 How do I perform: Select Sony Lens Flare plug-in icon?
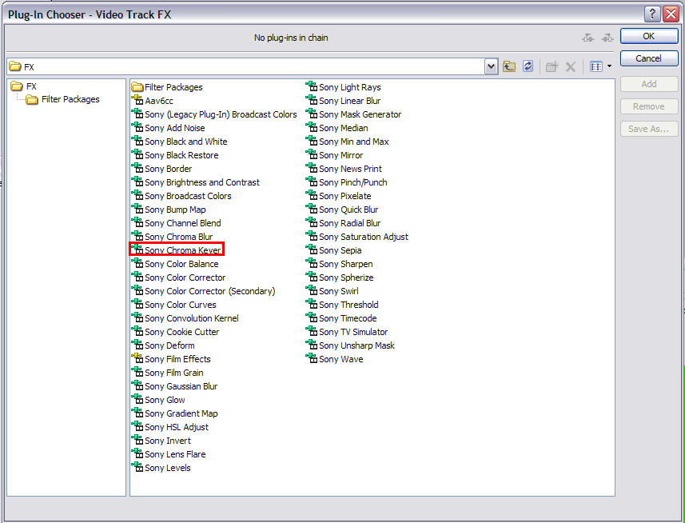pyautogui.click(x=137, y=453)
